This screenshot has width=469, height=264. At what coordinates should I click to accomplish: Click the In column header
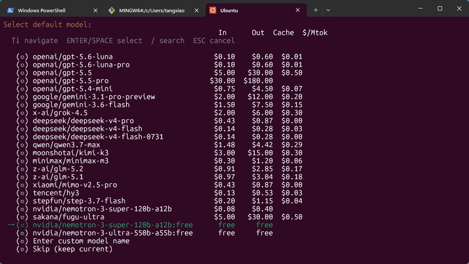point(222,32)
